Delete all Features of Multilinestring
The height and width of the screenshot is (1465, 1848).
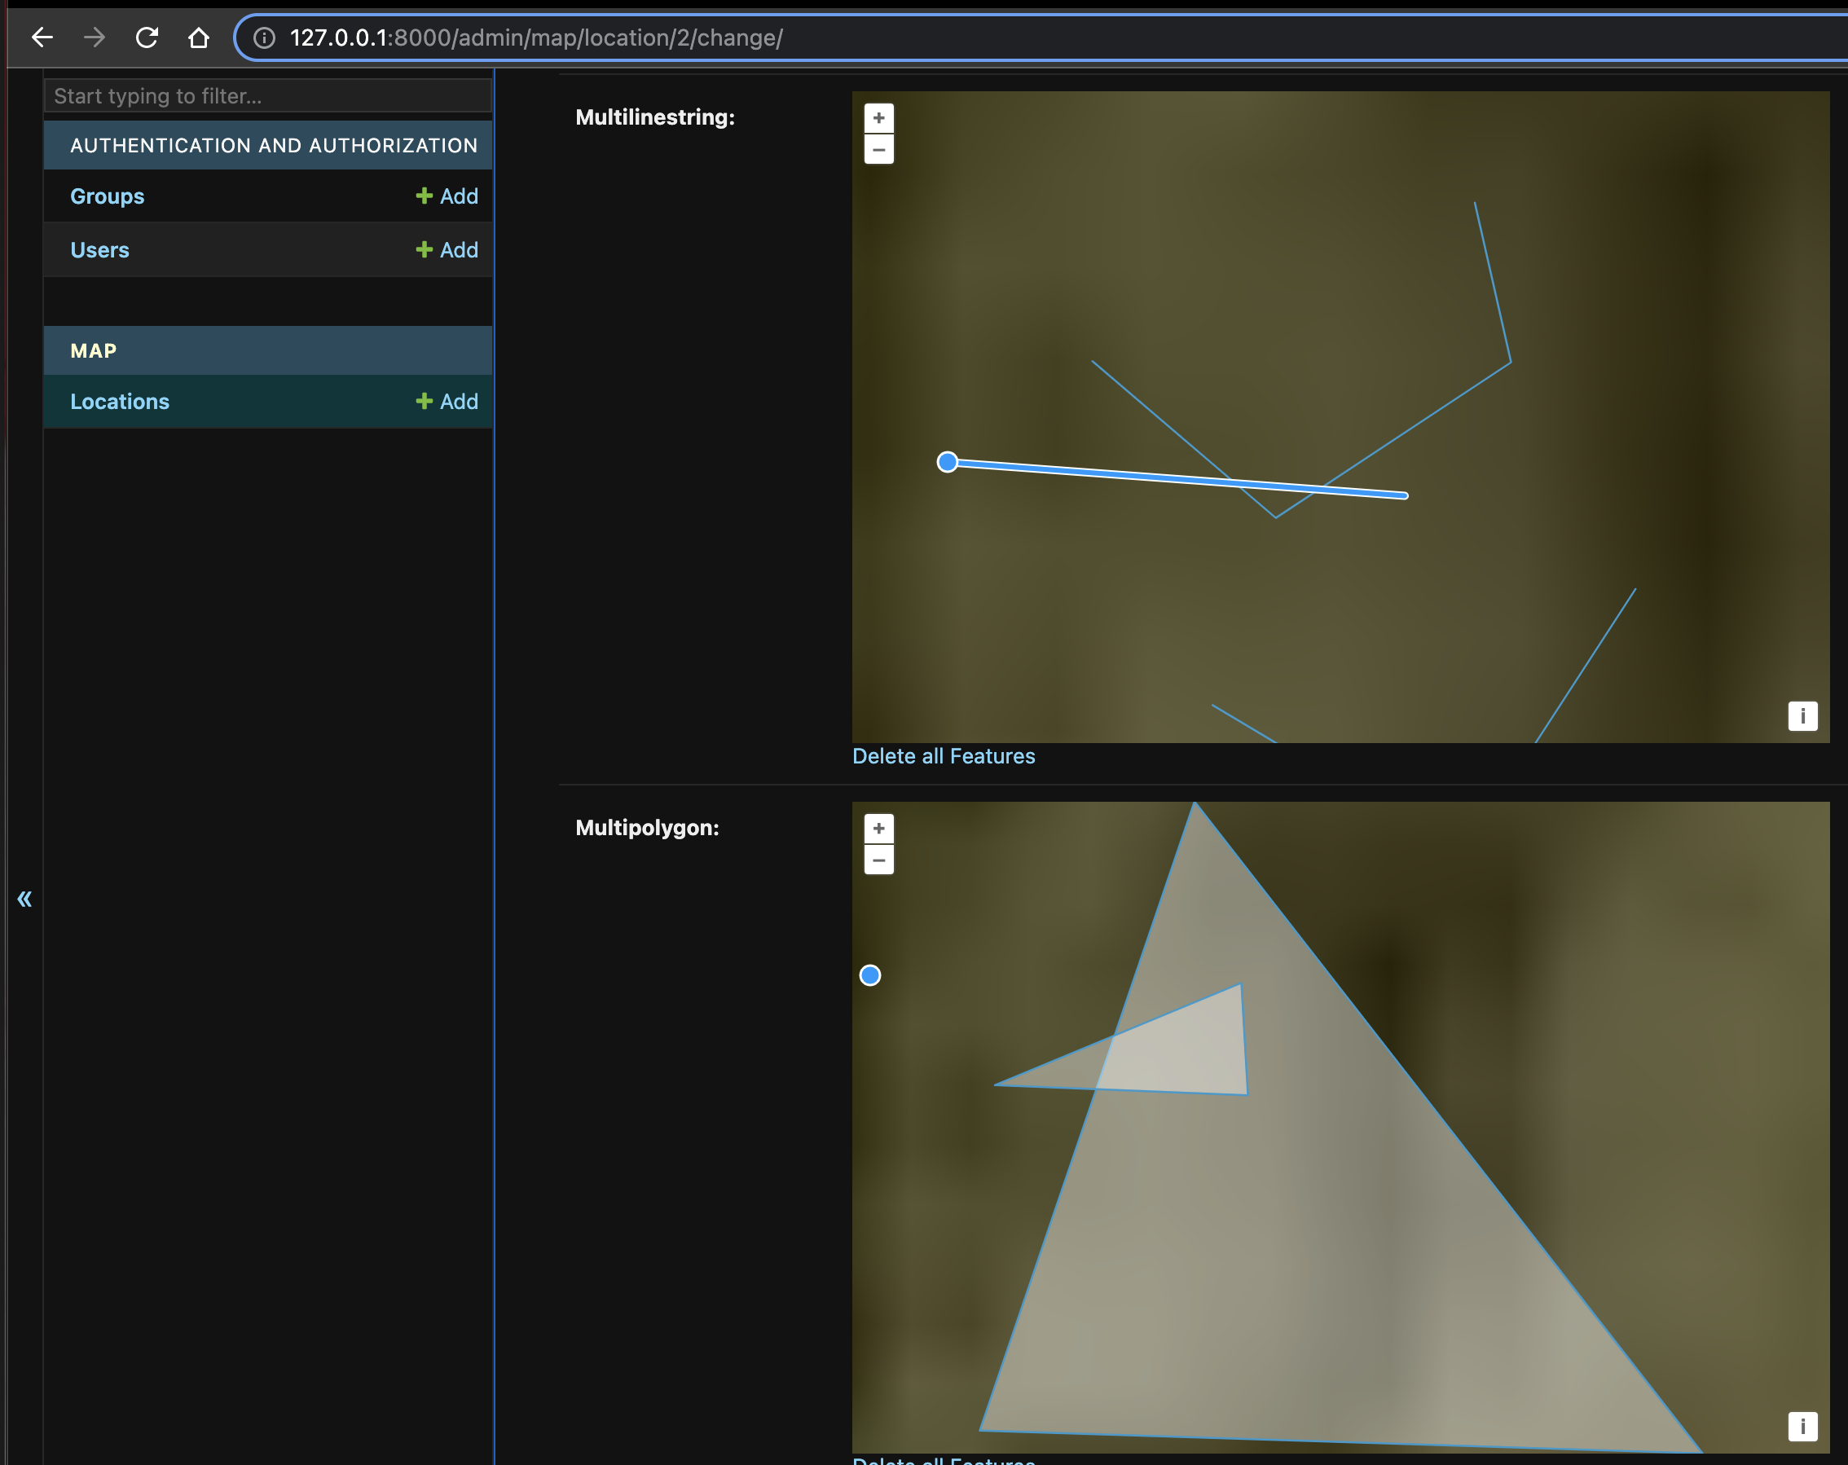click(x=943, y=756)
